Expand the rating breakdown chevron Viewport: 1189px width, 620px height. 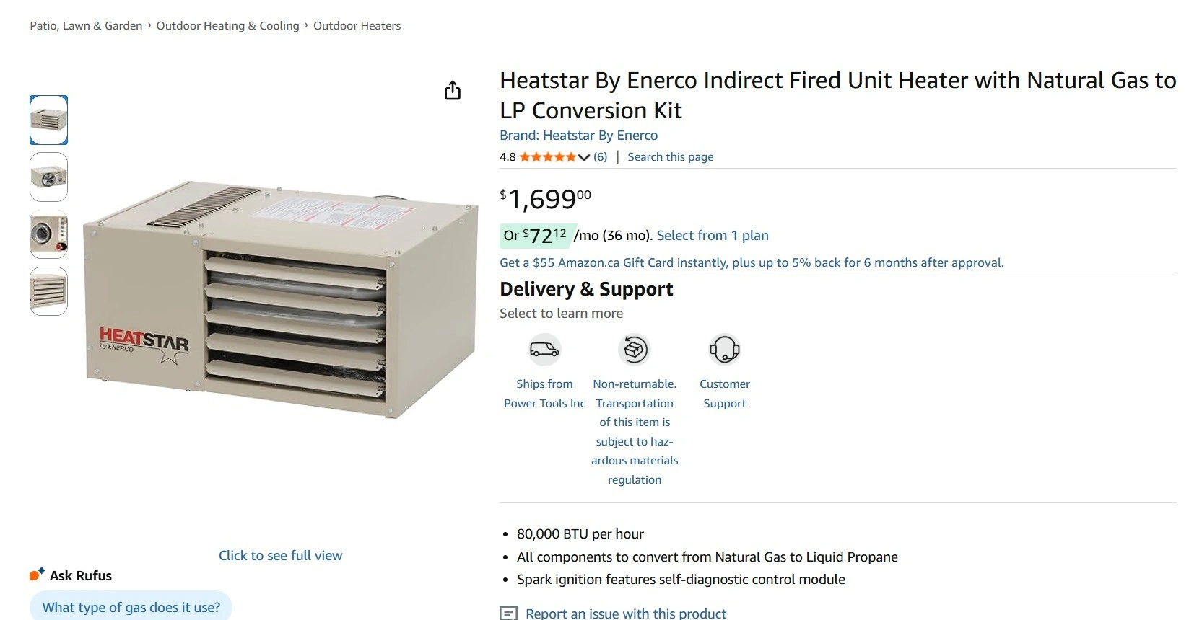coord(584,157)
